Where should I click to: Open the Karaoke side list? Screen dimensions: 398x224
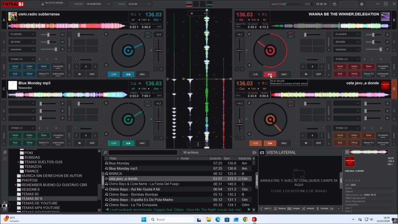click(x=322, y=208)
